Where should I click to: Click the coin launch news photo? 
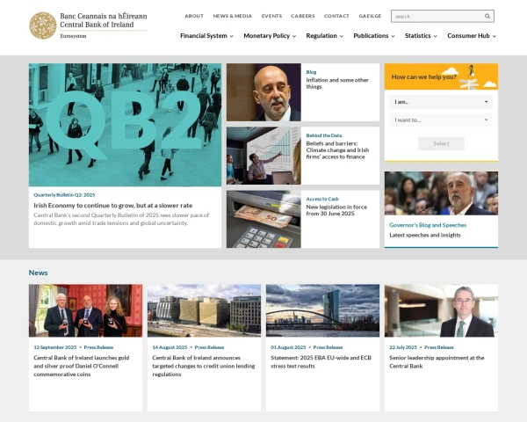point(85,310)
